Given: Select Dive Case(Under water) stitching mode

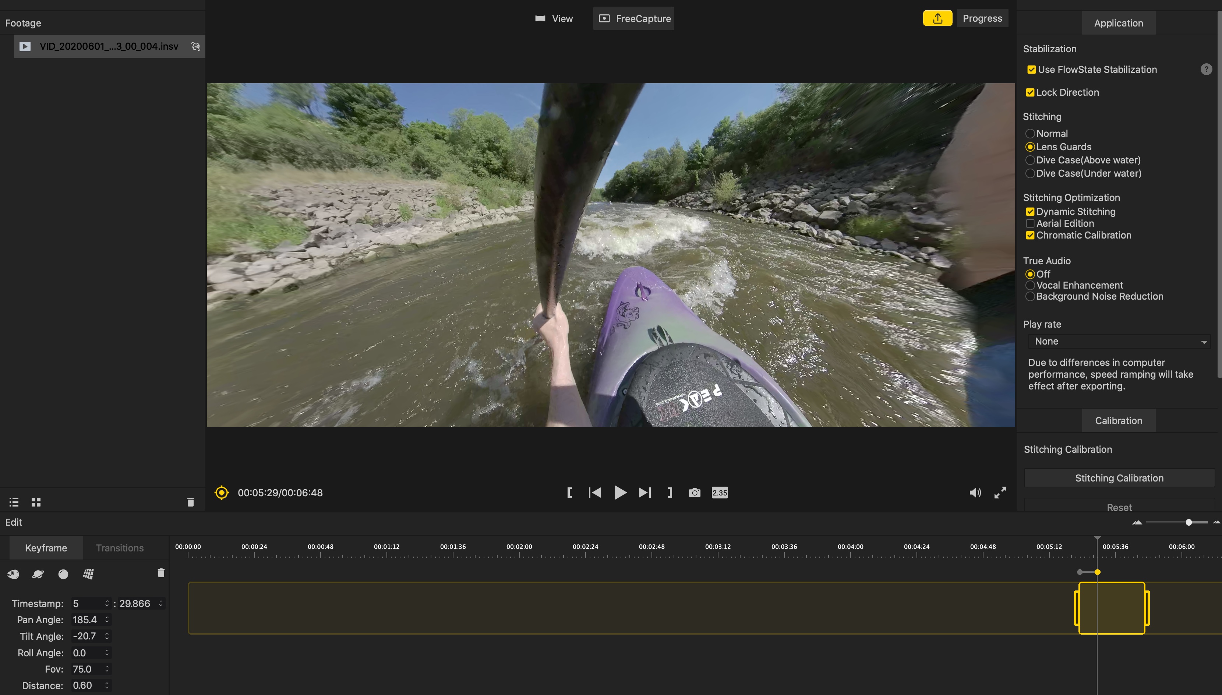Looking at the screenshot, I should [x=1030, y=173].
